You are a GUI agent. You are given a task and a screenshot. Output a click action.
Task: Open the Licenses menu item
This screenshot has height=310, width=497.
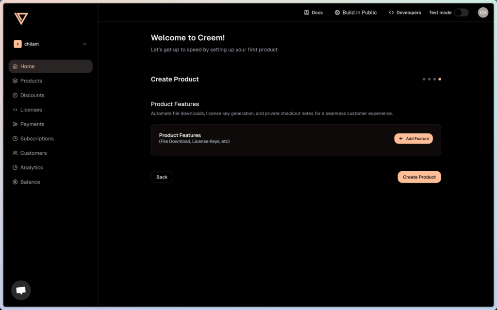(x=31, y=110)
